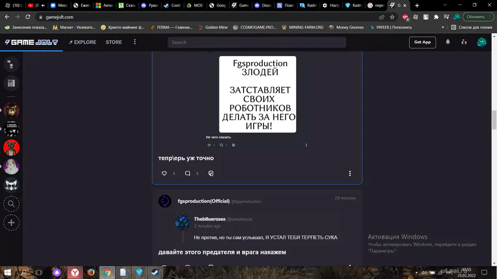This screenshot has width=497, height=279.
Task: Open the Fgsproduction ЗЛОДЕЙ image
Action: 258,94
